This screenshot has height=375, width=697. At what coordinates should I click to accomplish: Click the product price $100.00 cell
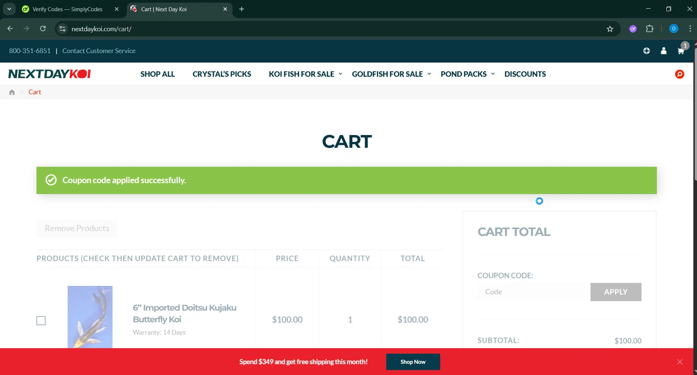287,319
